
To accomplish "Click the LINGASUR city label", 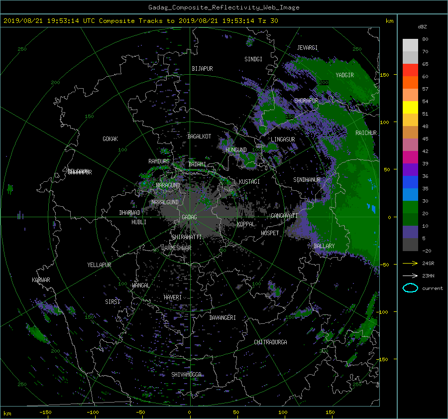I will point(283,140).
